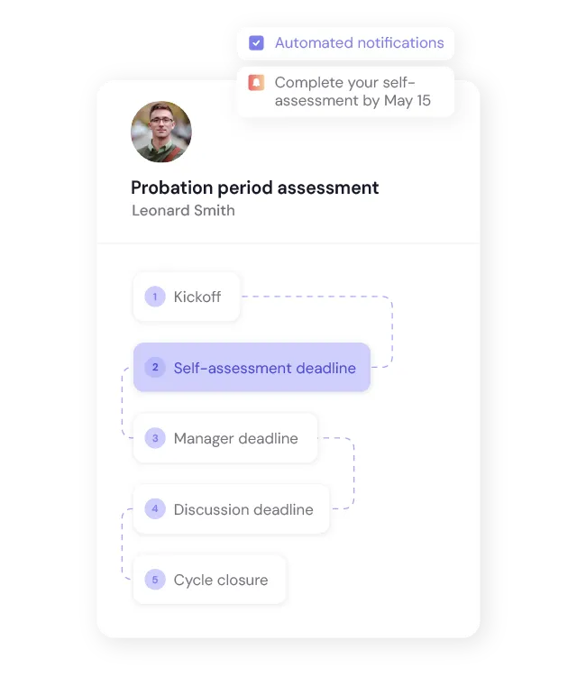
Task: Click Leonard Smith's profile photo
Action: [x=161, y=132]
